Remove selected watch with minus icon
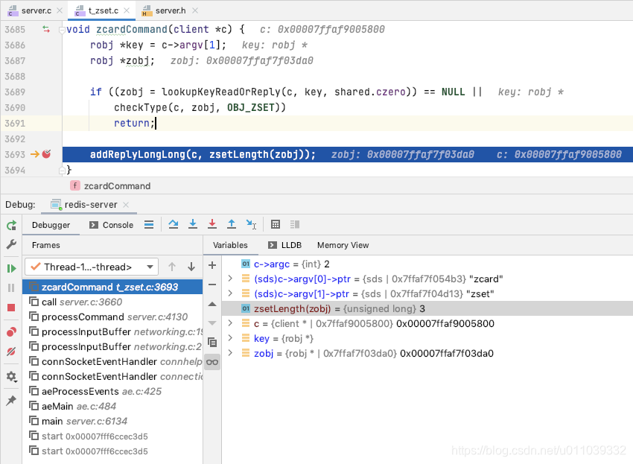Image resolution: width=633 pixels, height=464 pixels. pyautogui.click(x=212, y=285)
